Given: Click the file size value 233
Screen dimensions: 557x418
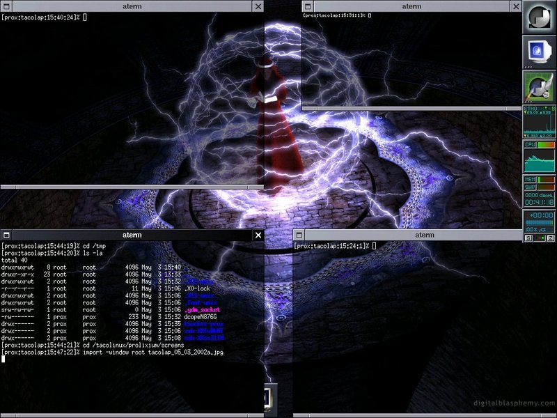Looking at the screenshot, I should (x=133, y=317).
